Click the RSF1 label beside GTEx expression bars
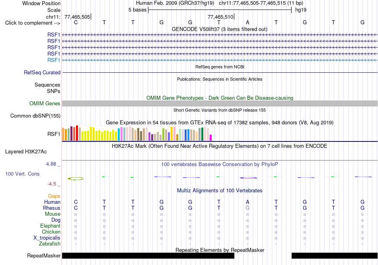Screen dimensions: 378x265 (x=54, y=134)
